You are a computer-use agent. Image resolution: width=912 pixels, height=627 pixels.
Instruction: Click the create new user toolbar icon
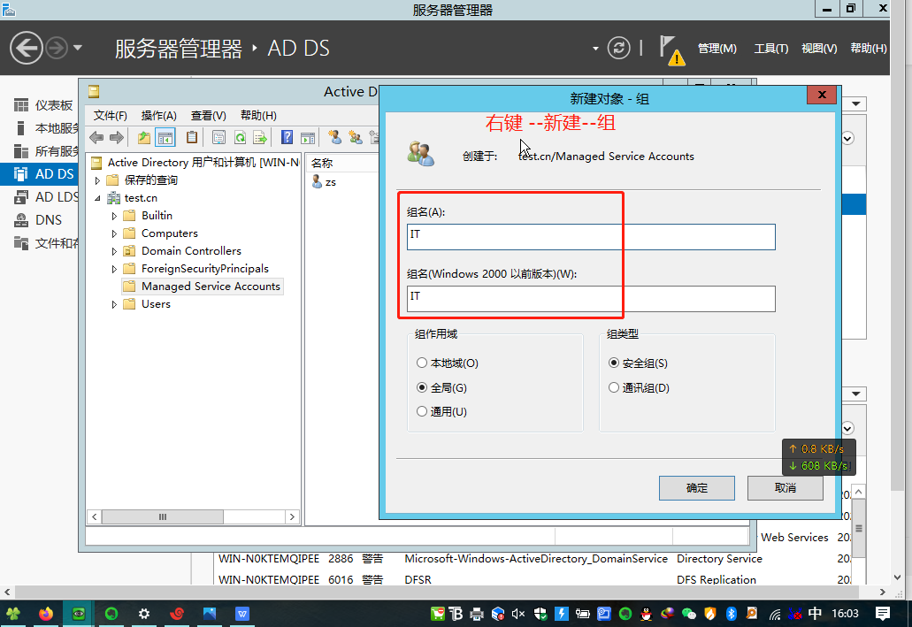(335, 138)
